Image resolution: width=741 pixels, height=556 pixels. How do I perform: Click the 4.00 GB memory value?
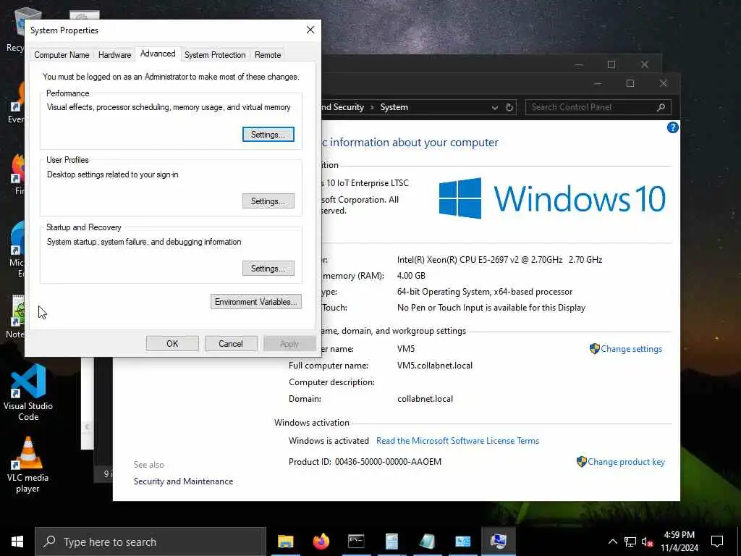[411, 276]
